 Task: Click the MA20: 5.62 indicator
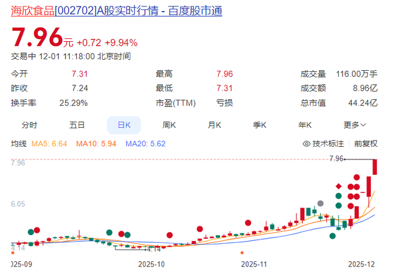click(x=145, y=143)
